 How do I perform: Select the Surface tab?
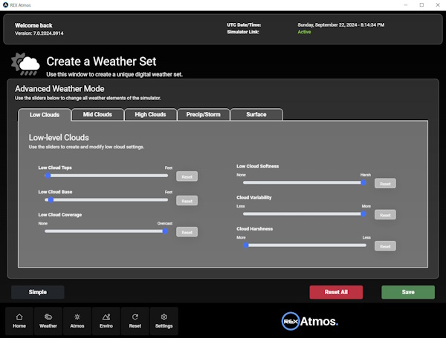(x=256, y=115)
